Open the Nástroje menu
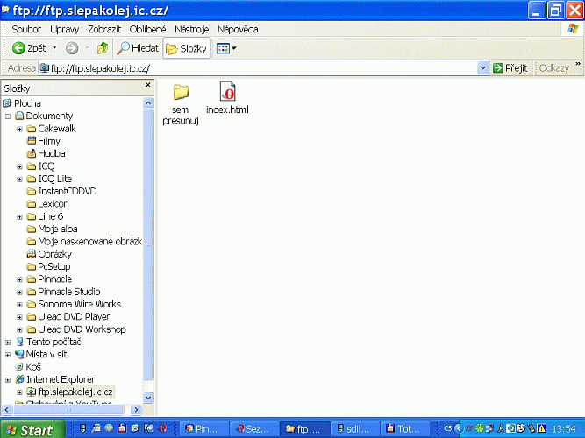This screenshot has height=438, width=585. (x=191, y=29)
